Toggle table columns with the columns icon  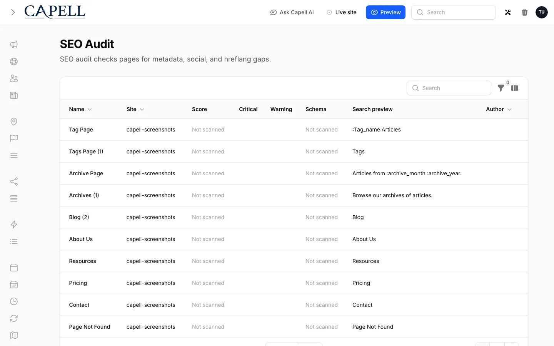[515, 88]
